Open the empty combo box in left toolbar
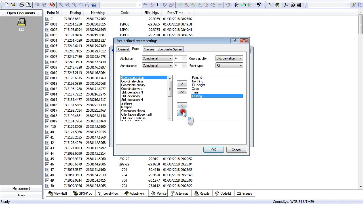The height and width of the screenshot is (204, 363). [x=121, y=5]
